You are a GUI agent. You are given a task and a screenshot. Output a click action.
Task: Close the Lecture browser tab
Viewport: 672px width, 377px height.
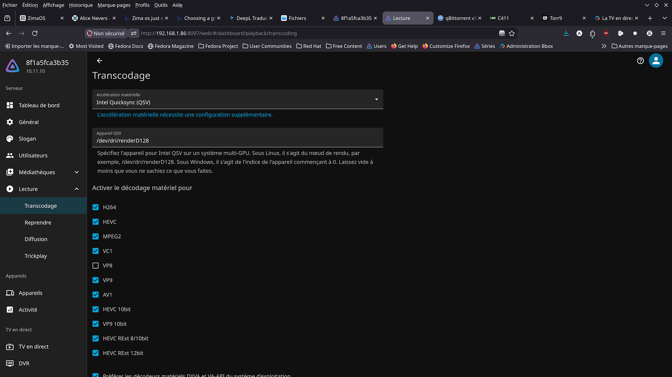click(427, 18)
